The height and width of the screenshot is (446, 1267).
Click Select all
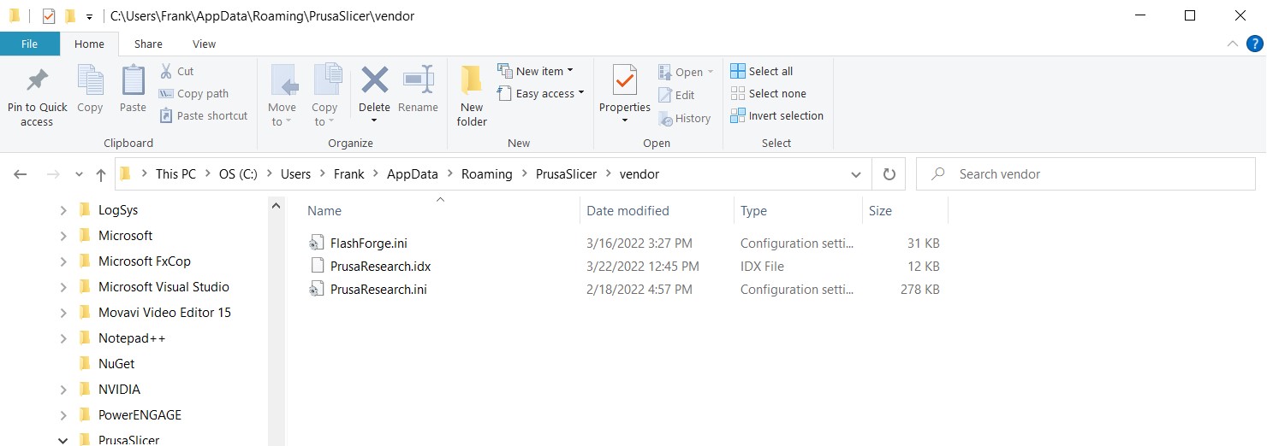coord(762,72)
